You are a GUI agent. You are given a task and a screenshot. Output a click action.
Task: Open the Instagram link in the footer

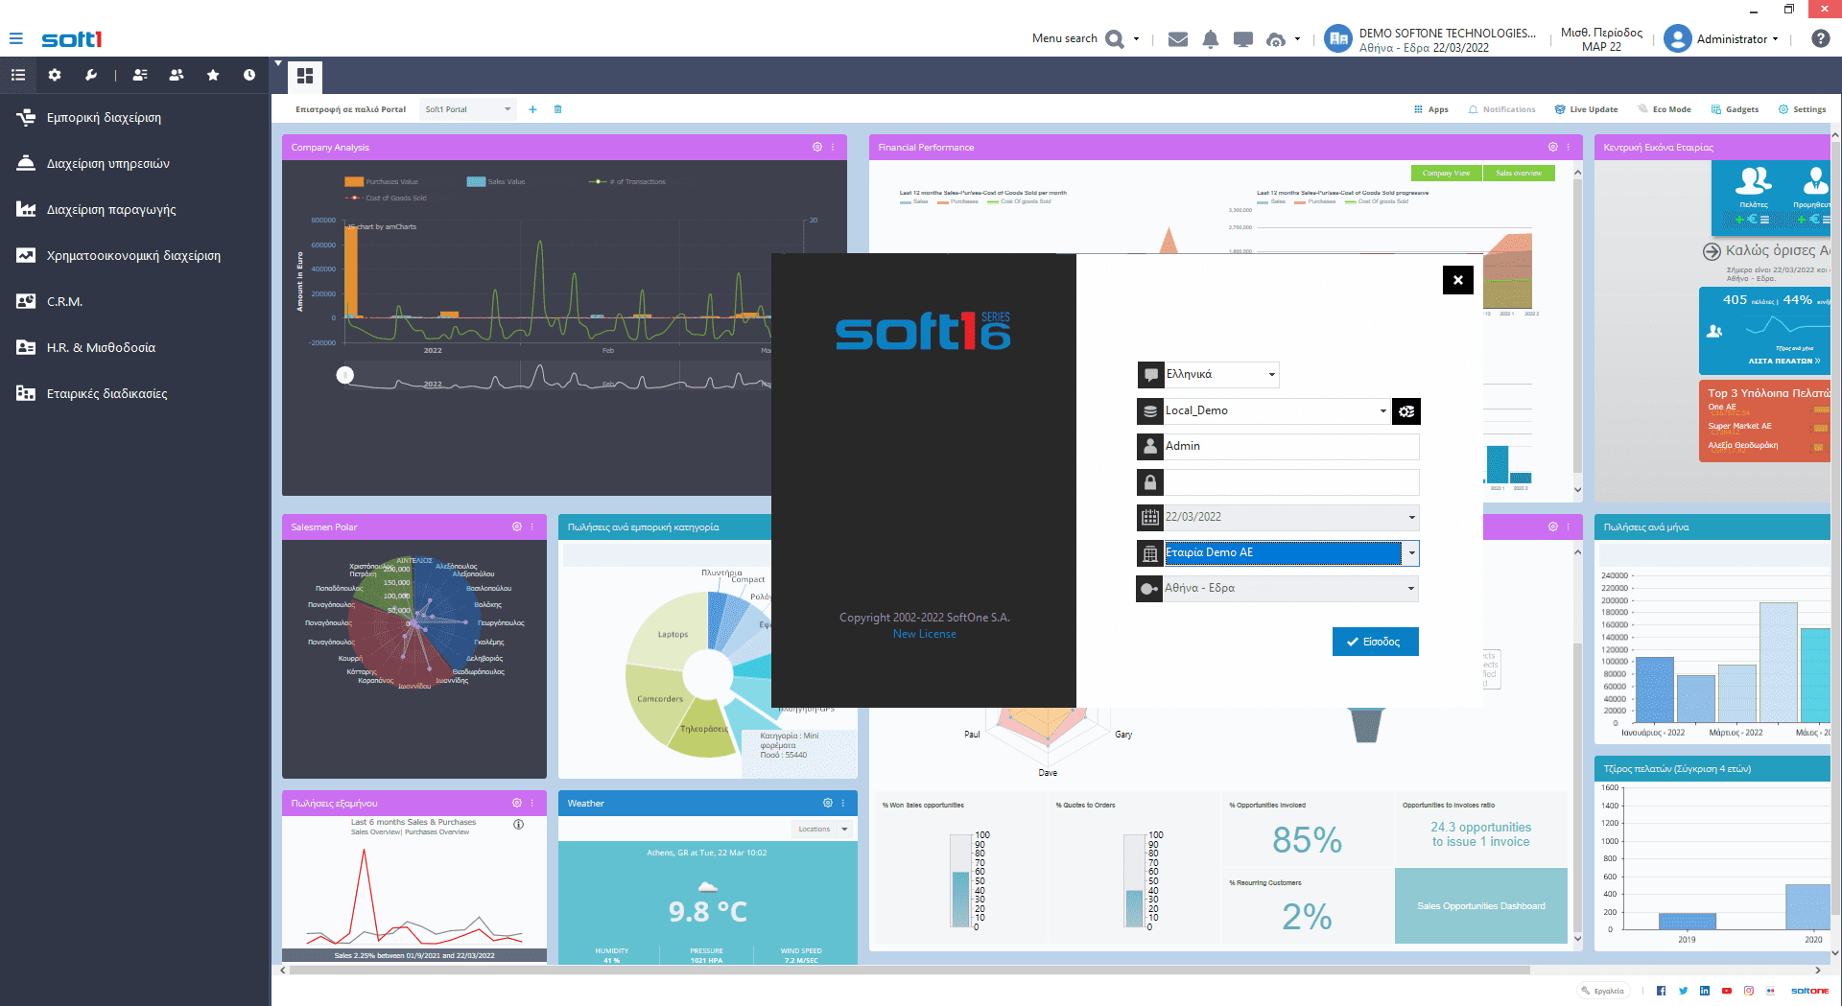point(1749,991)
